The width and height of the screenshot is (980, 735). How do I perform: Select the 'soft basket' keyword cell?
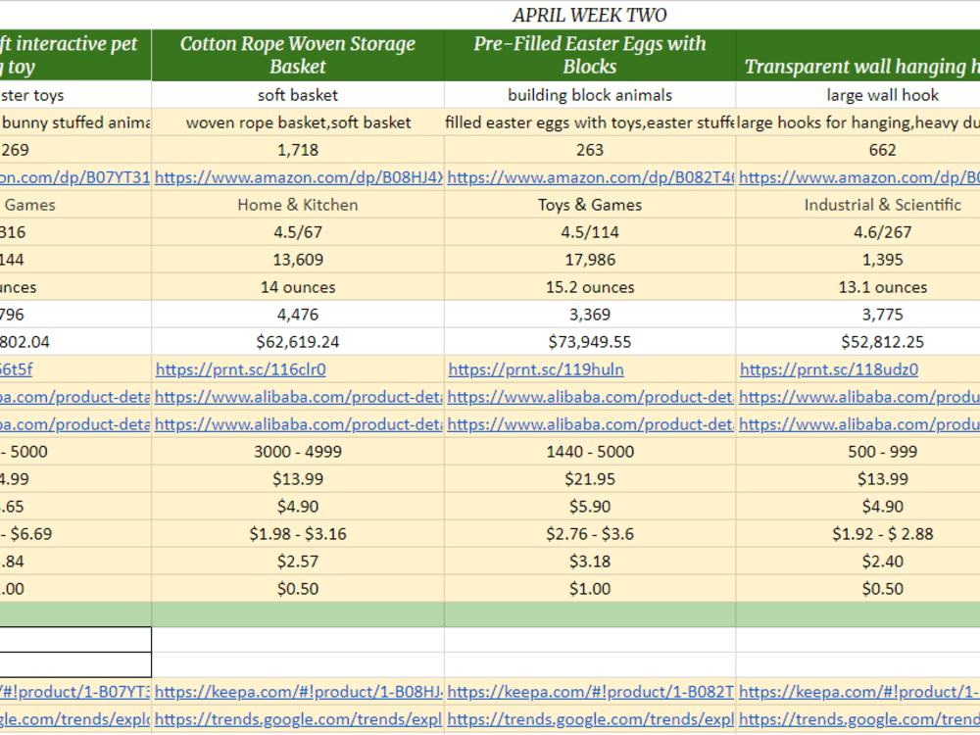click(x=298, y=95)
